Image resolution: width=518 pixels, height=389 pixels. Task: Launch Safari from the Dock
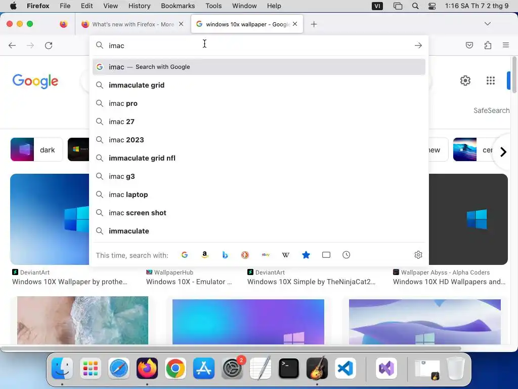pyautogui.click(x=118, y=368)
